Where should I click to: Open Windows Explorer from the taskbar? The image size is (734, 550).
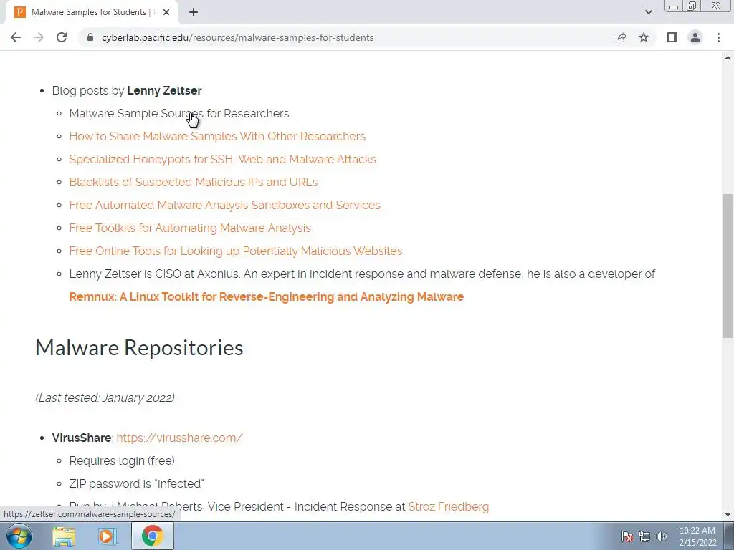pos(64,536)
